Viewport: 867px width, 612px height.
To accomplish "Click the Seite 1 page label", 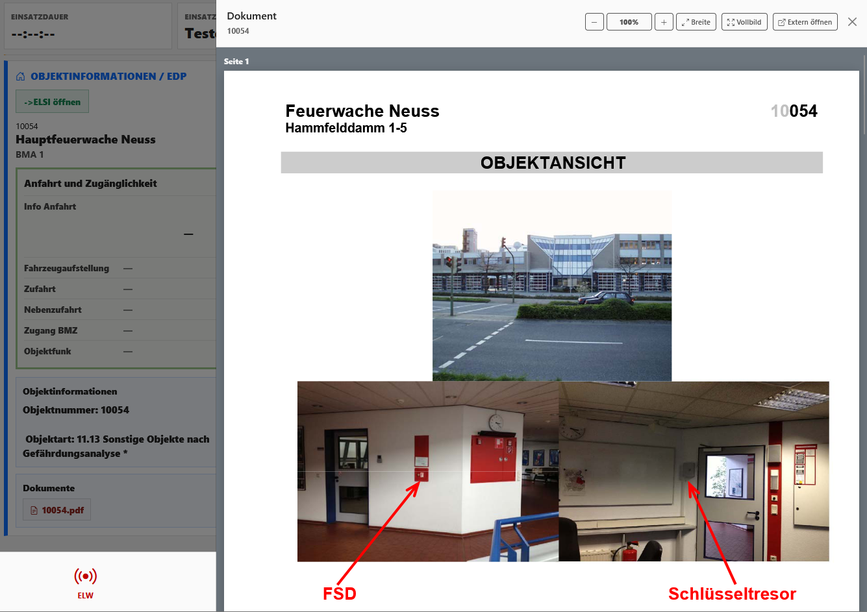I will pyautogui.click(x=236, y=62).
